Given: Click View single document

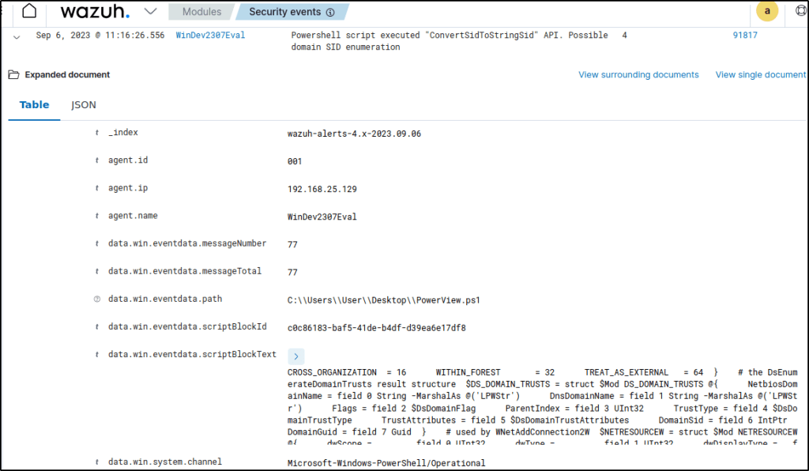Looking at the screenshot, I should pyautogui.click(x=760, y=75).
